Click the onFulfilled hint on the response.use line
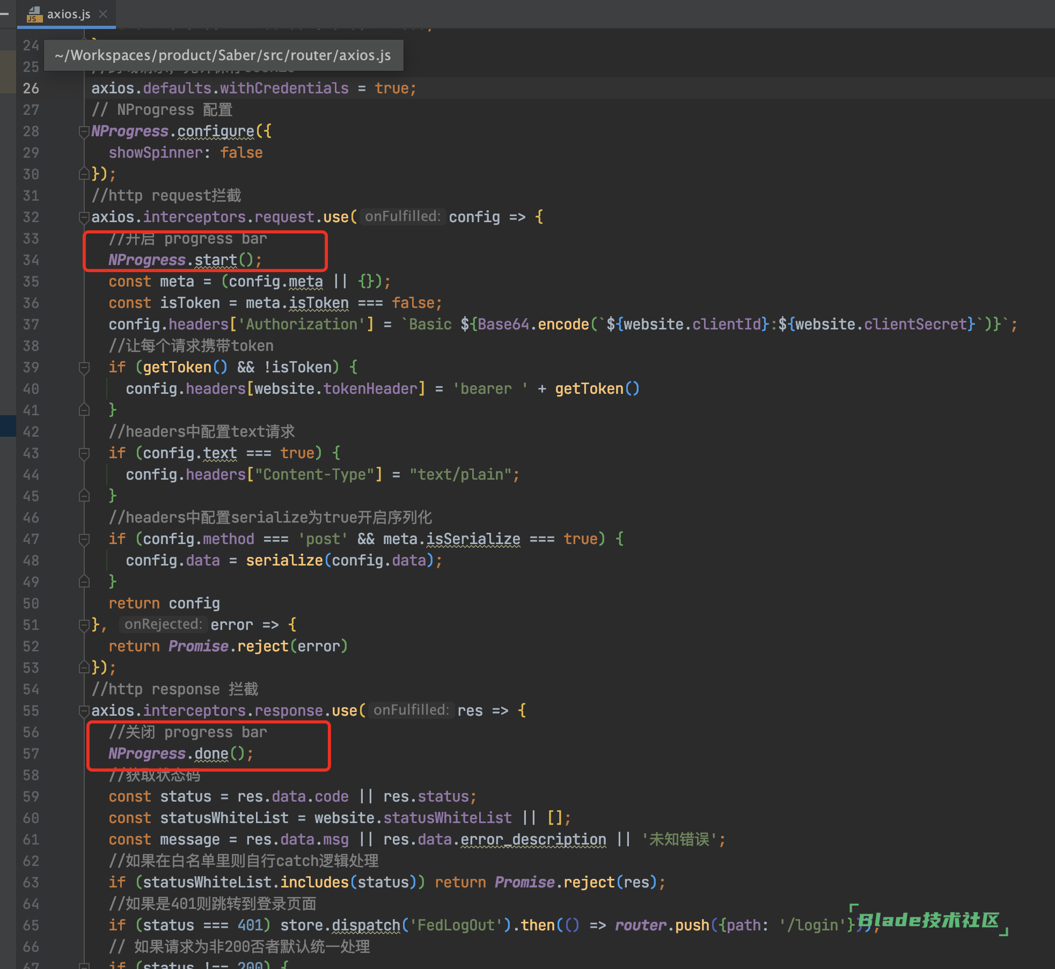 click(411, 710)
